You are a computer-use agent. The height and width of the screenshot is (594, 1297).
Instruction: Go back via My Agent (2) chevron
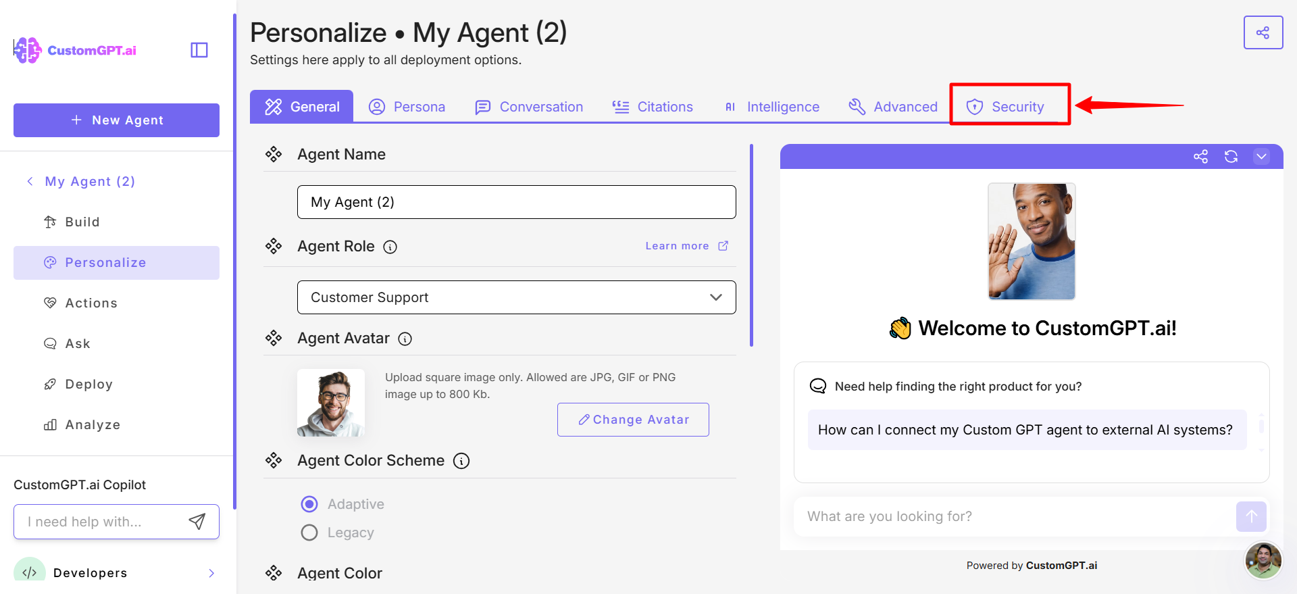coord(30,181)
